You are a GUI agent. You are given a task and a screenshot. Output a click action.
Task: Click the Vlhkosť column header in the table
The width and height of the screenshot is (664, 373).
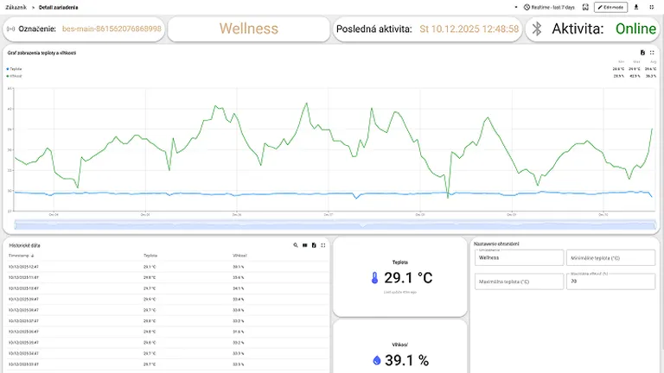click(239, 256)
